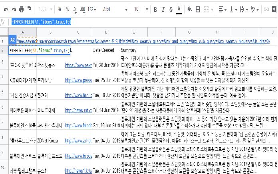
Task: Print the spreadsheet
Action: pyautogui.click(x=22, y=9)
